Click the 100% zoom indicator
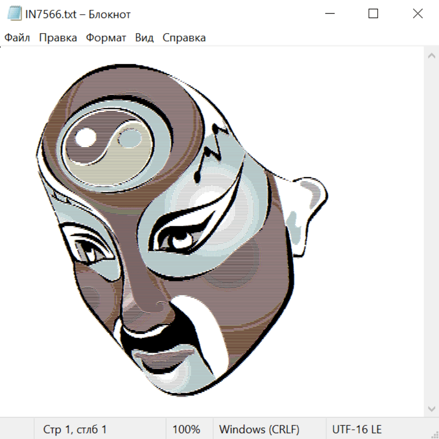The width and height of the screenshot is (439, 439). [186, 430]
